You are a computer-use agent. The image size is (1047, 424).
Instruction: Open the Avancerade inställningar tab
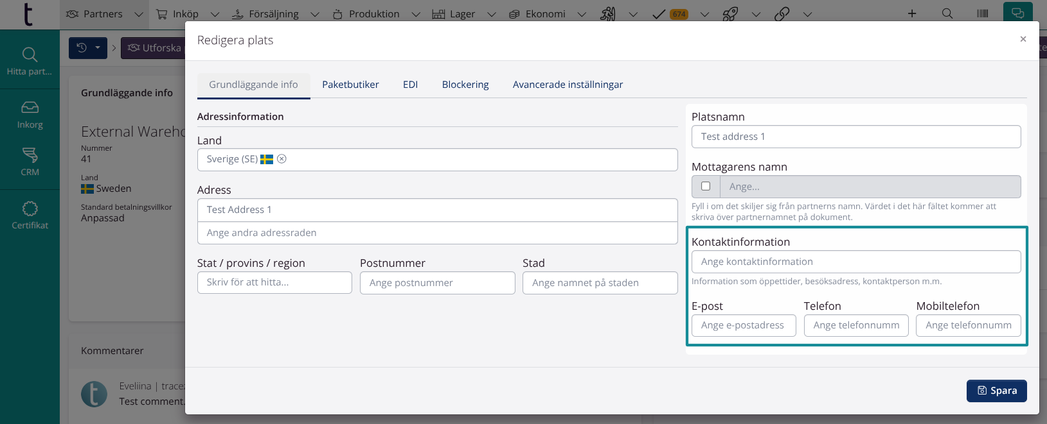(x=568, y=85)
